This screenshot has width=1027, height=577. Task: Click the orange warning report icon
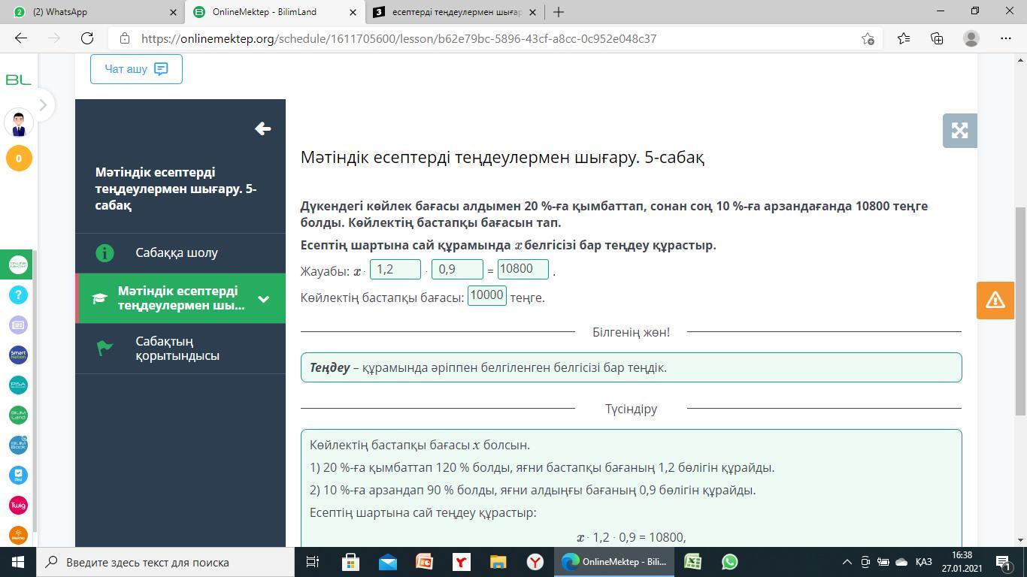995,301
